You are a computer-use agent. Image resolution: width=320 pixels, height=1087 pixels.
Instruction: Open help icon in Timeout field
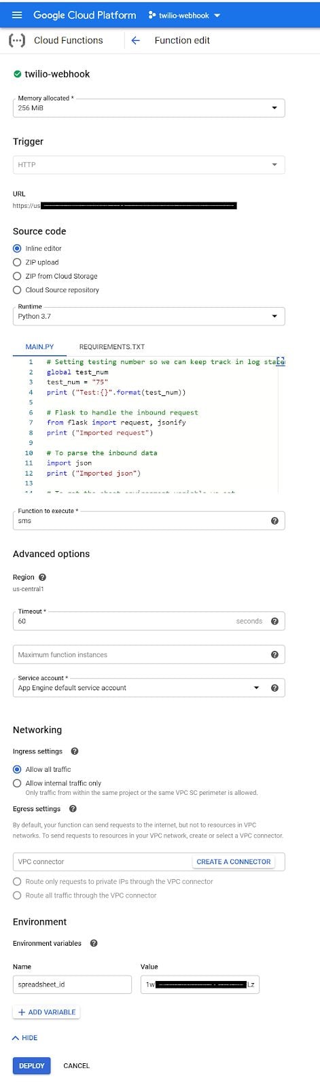coord(274,621)
